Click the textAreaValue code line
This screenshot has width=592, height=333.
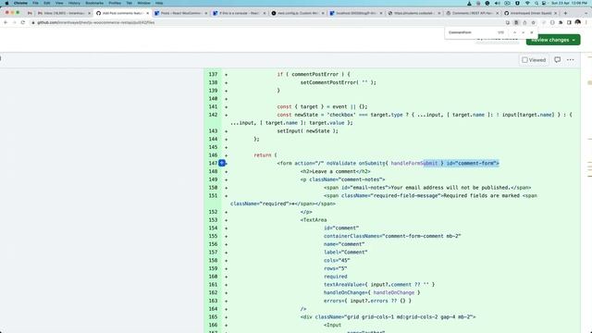(378, 285)
